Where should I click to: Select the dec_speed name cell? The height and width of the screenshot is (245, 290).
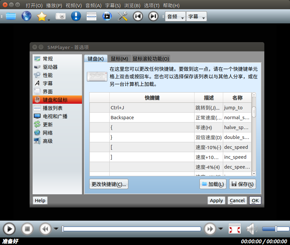[x=237, y=147]
